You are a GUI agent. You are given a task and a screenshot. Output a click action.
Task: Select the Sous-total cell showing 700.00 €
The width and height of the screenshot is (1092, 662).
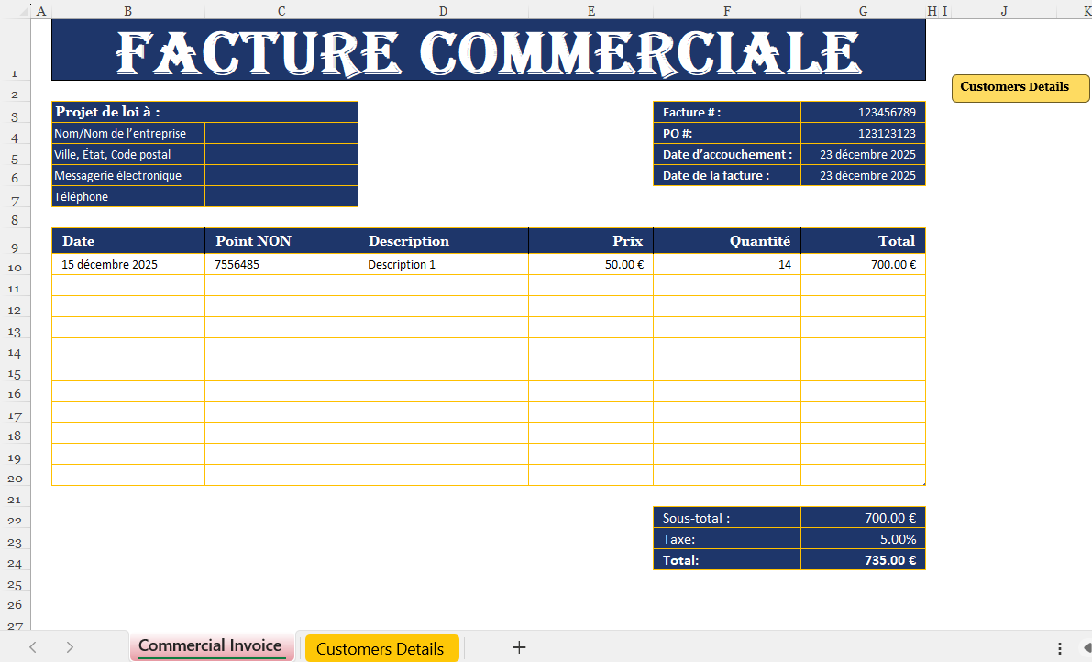(x=863, y=517)
